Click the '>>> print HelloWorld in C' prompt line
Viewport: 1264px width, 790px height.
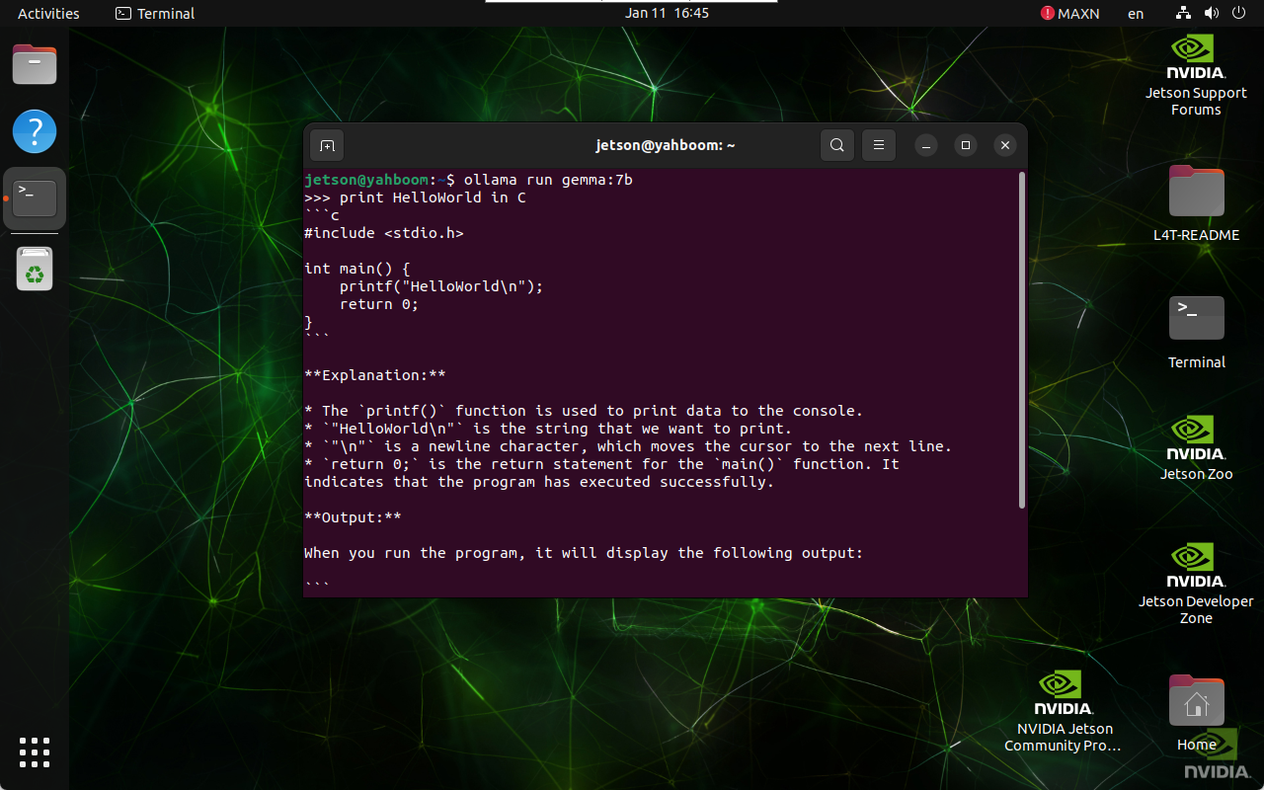(415, 197)
